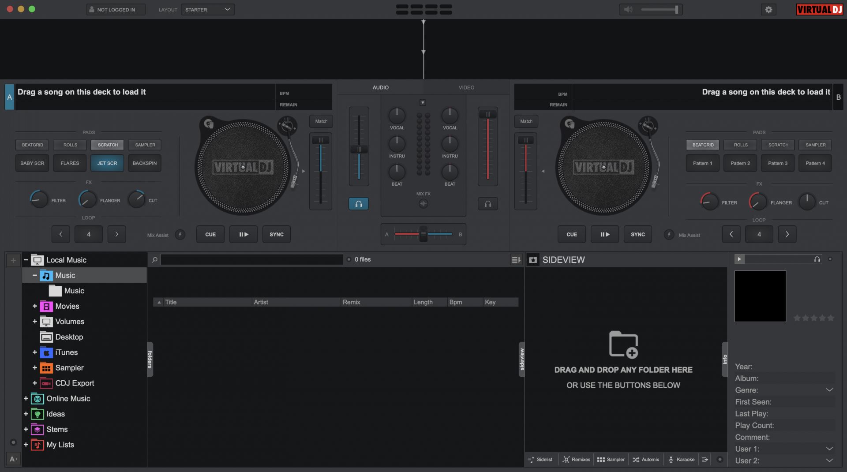Image resolution: width=847 pixels, height=472 pixels.
Task: Collapse the Local Music tree node
Action: (x=26, y=260)
